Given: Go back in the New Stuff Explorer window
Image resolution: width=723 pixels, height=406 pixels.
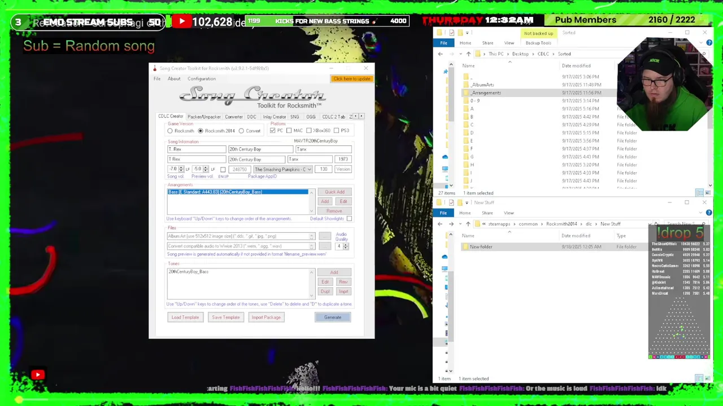Looking at the screenshot, I should click(440, 224).
